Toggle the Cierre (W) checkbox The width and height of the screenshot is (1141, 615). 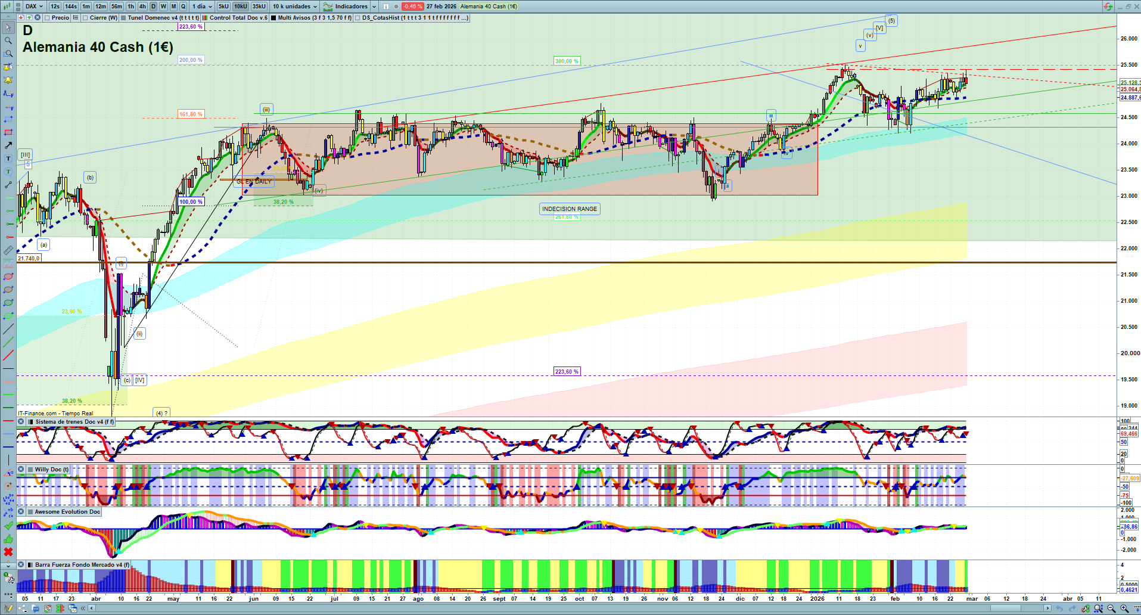[86, 18]
